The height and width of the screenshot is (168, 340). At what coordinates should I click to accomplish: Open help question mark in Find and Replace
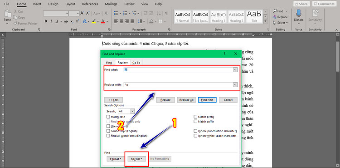[224, 54]
